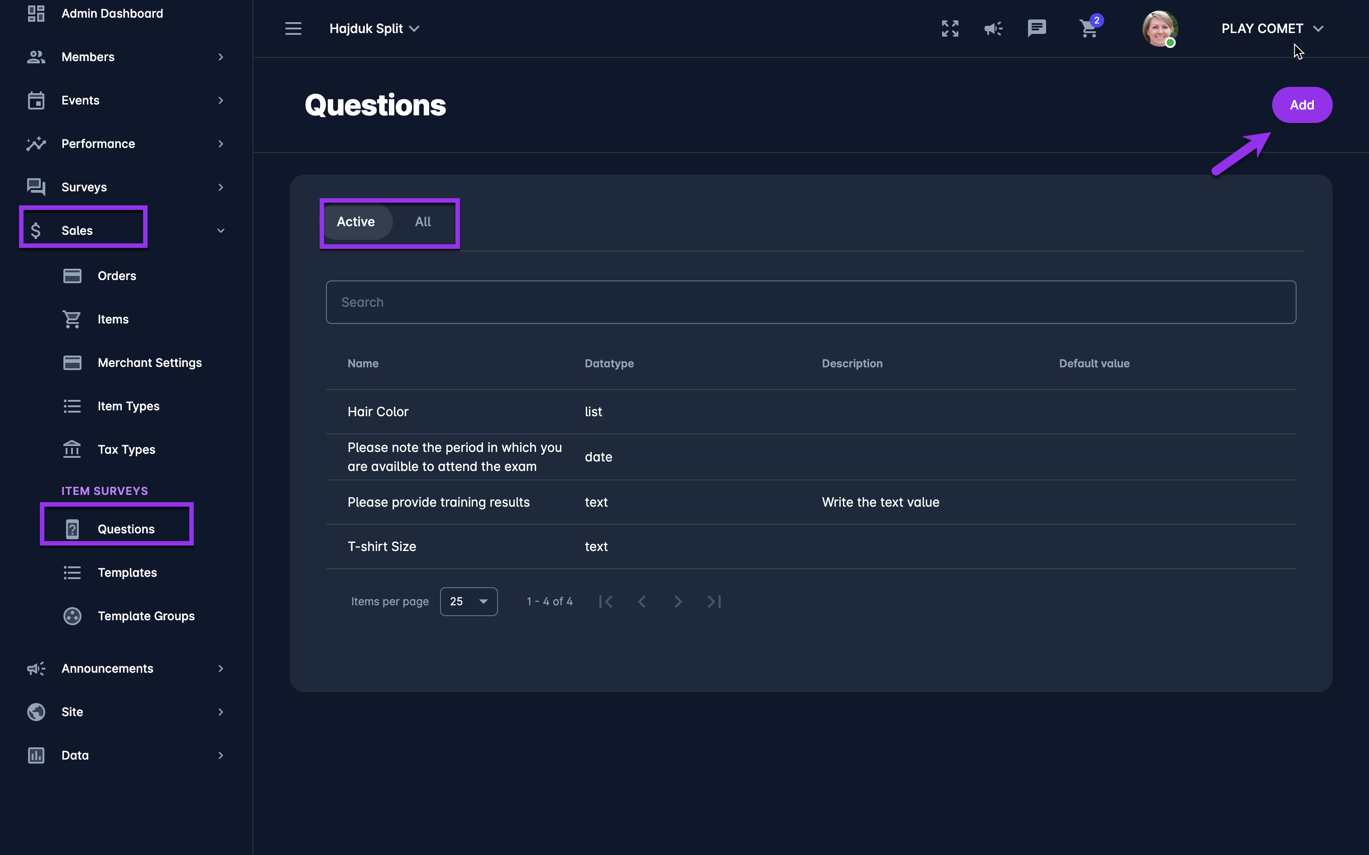Click the Search input field
The width and height of the screenshot is (1369, 855).
tap(810, 302)
